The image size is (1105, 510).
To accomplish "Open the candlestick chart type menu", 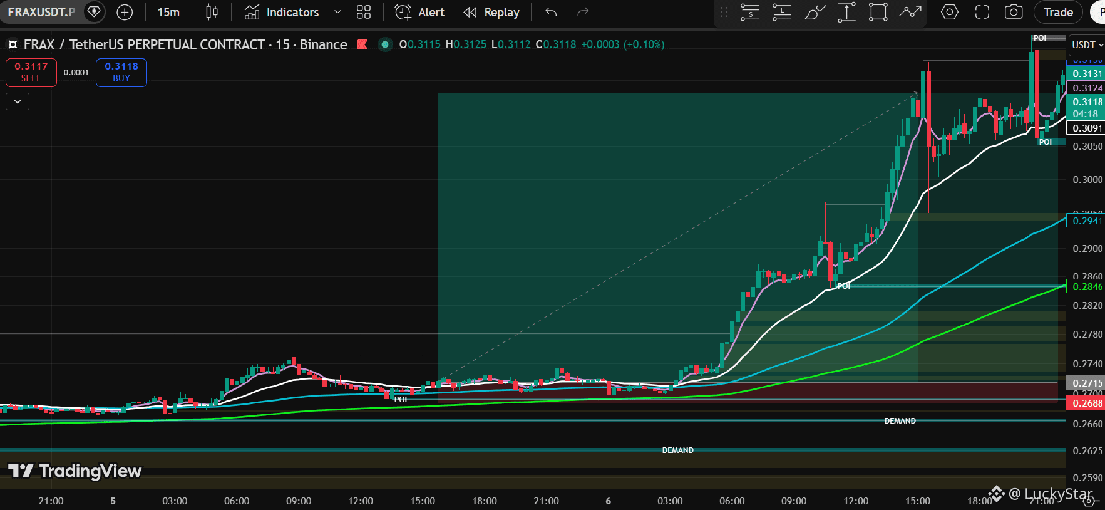I will pyautogui.click(x=212, y=12).
